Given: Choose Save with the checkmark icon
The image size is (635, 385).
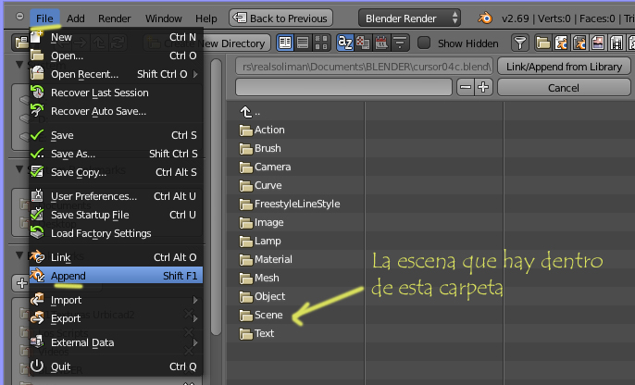Looking at the screenshot, I should click(x=116, y=135).
